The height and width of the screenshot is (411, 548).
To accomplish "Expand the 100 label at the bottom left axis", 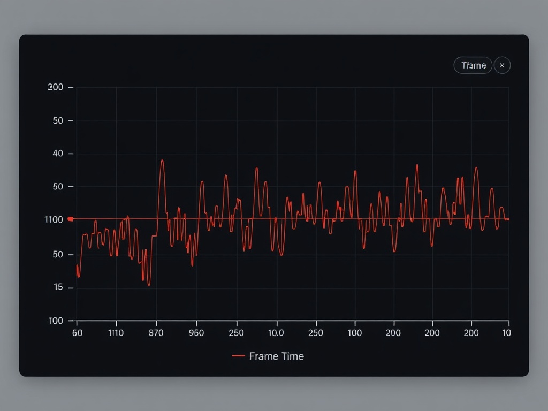I will 55,321.
